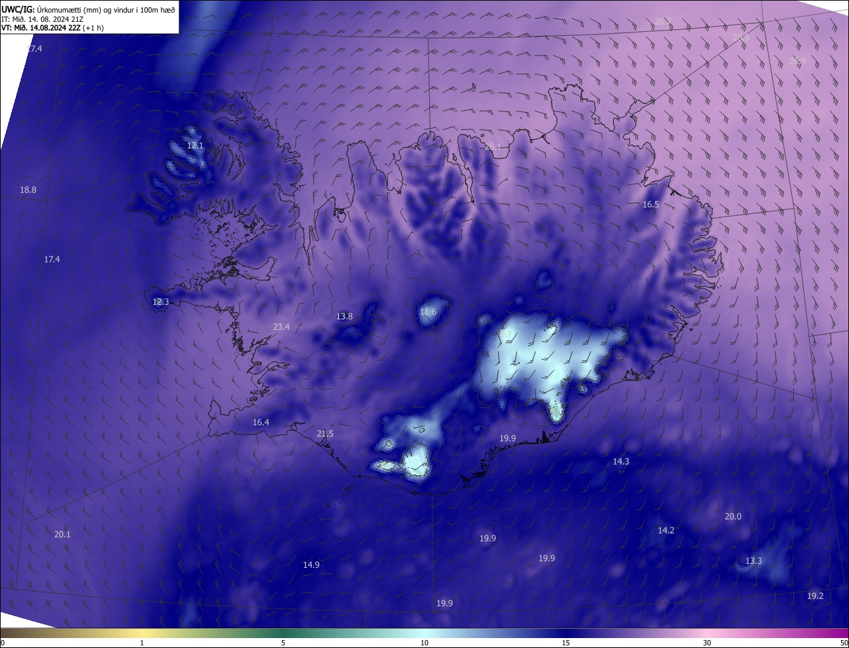This screenshot has height=648, width=849.
Task: Click the 14.3 value on the map
Action: pos(621,462)
